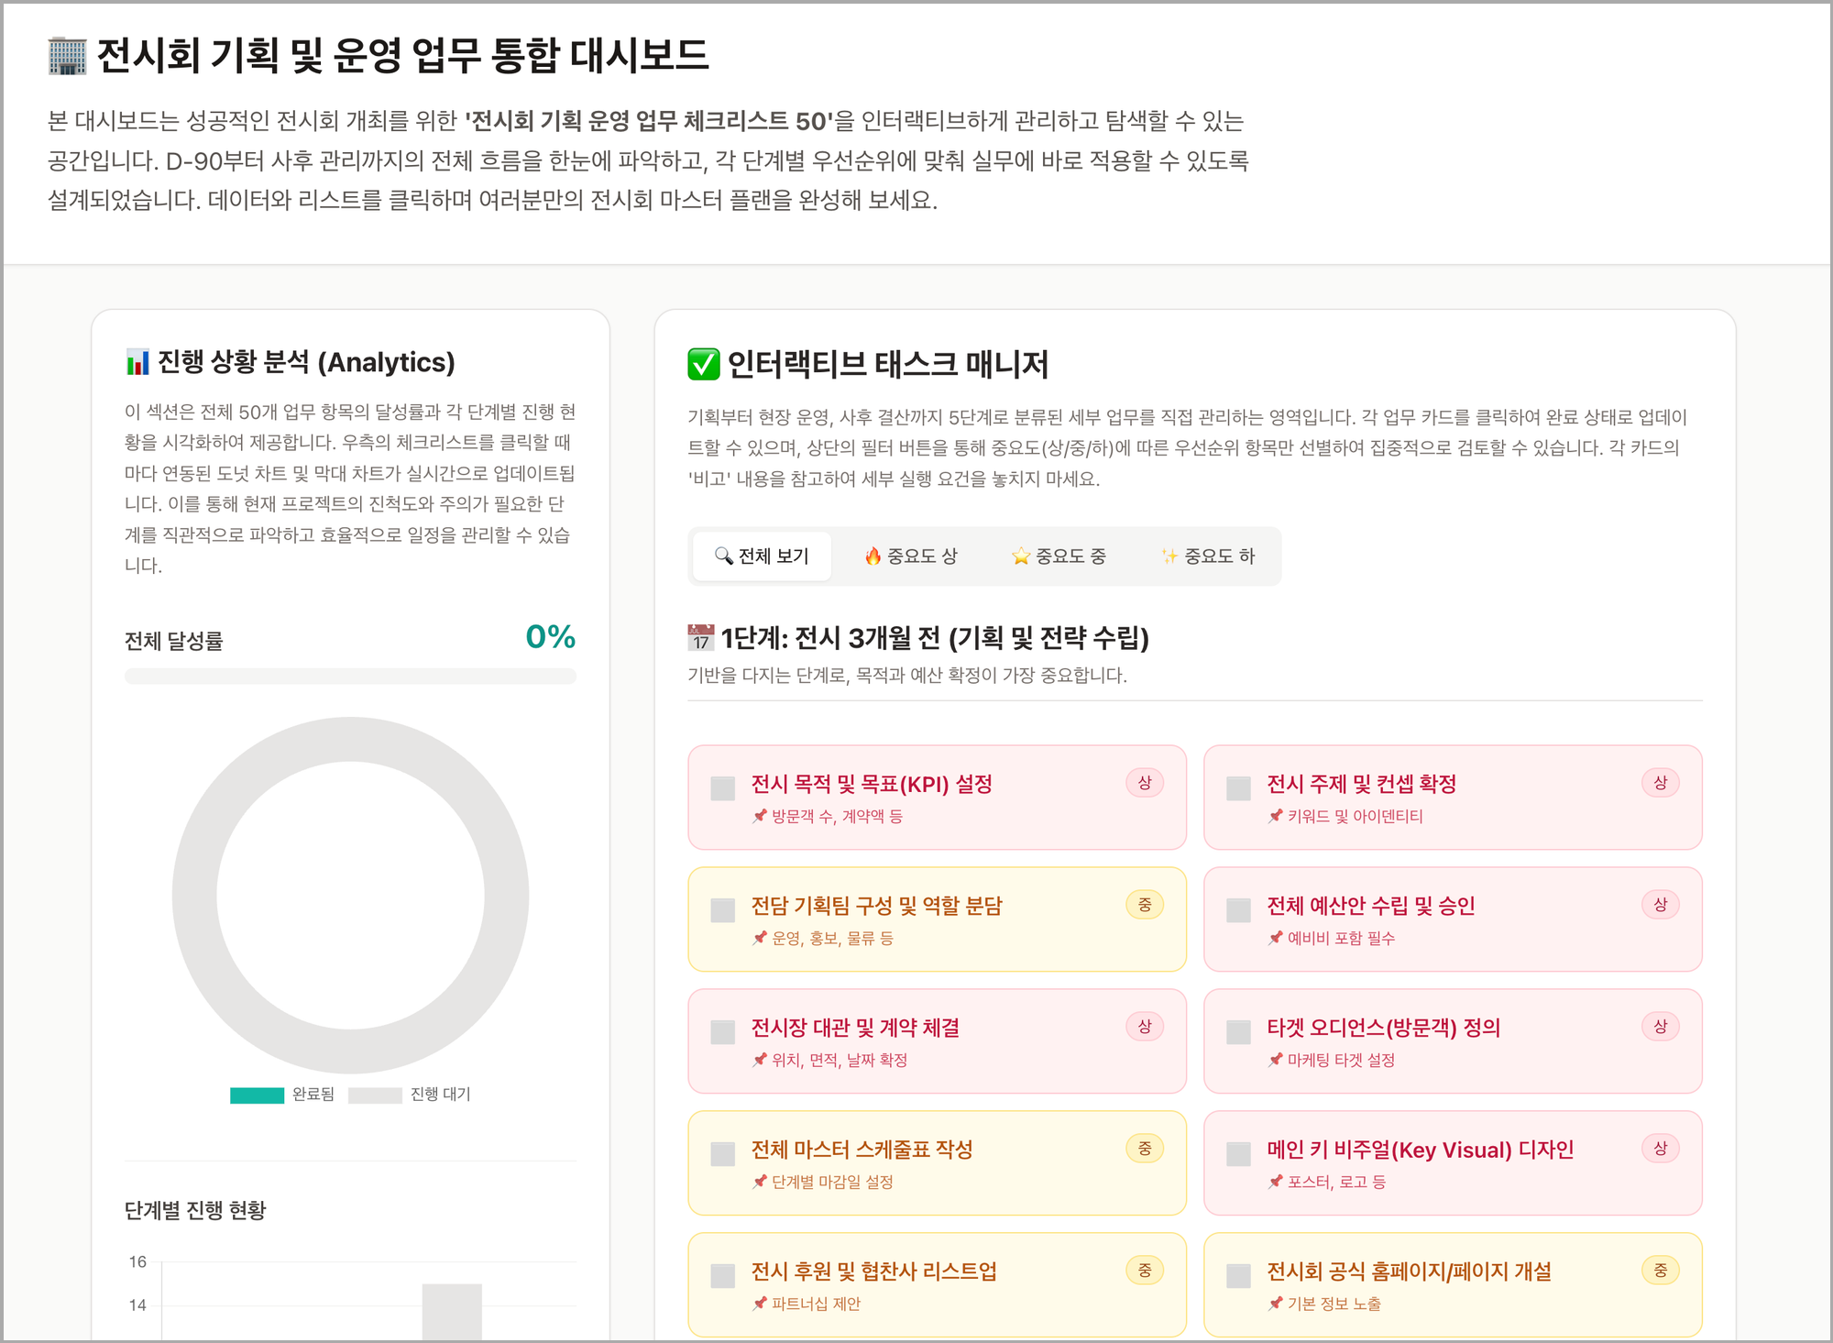
Task: Click the calendar icon next to 1단계 heading
Action: 701,637
